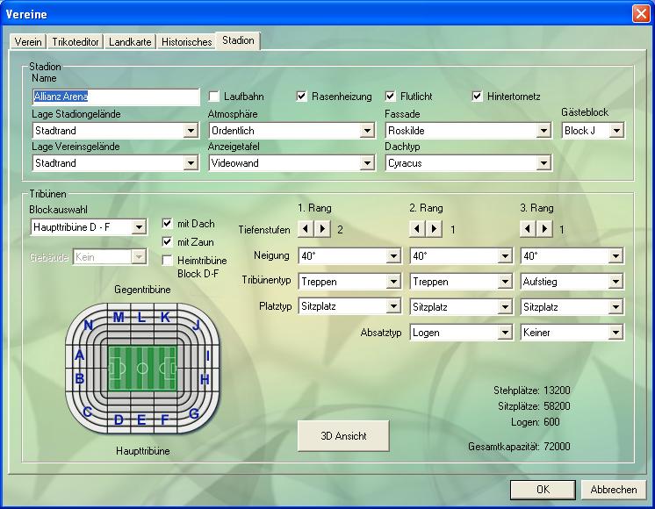Viewport: 655px width, 509px height.
Task: Toggle the Flutlicht checkbox
Action: coord(390,97)
